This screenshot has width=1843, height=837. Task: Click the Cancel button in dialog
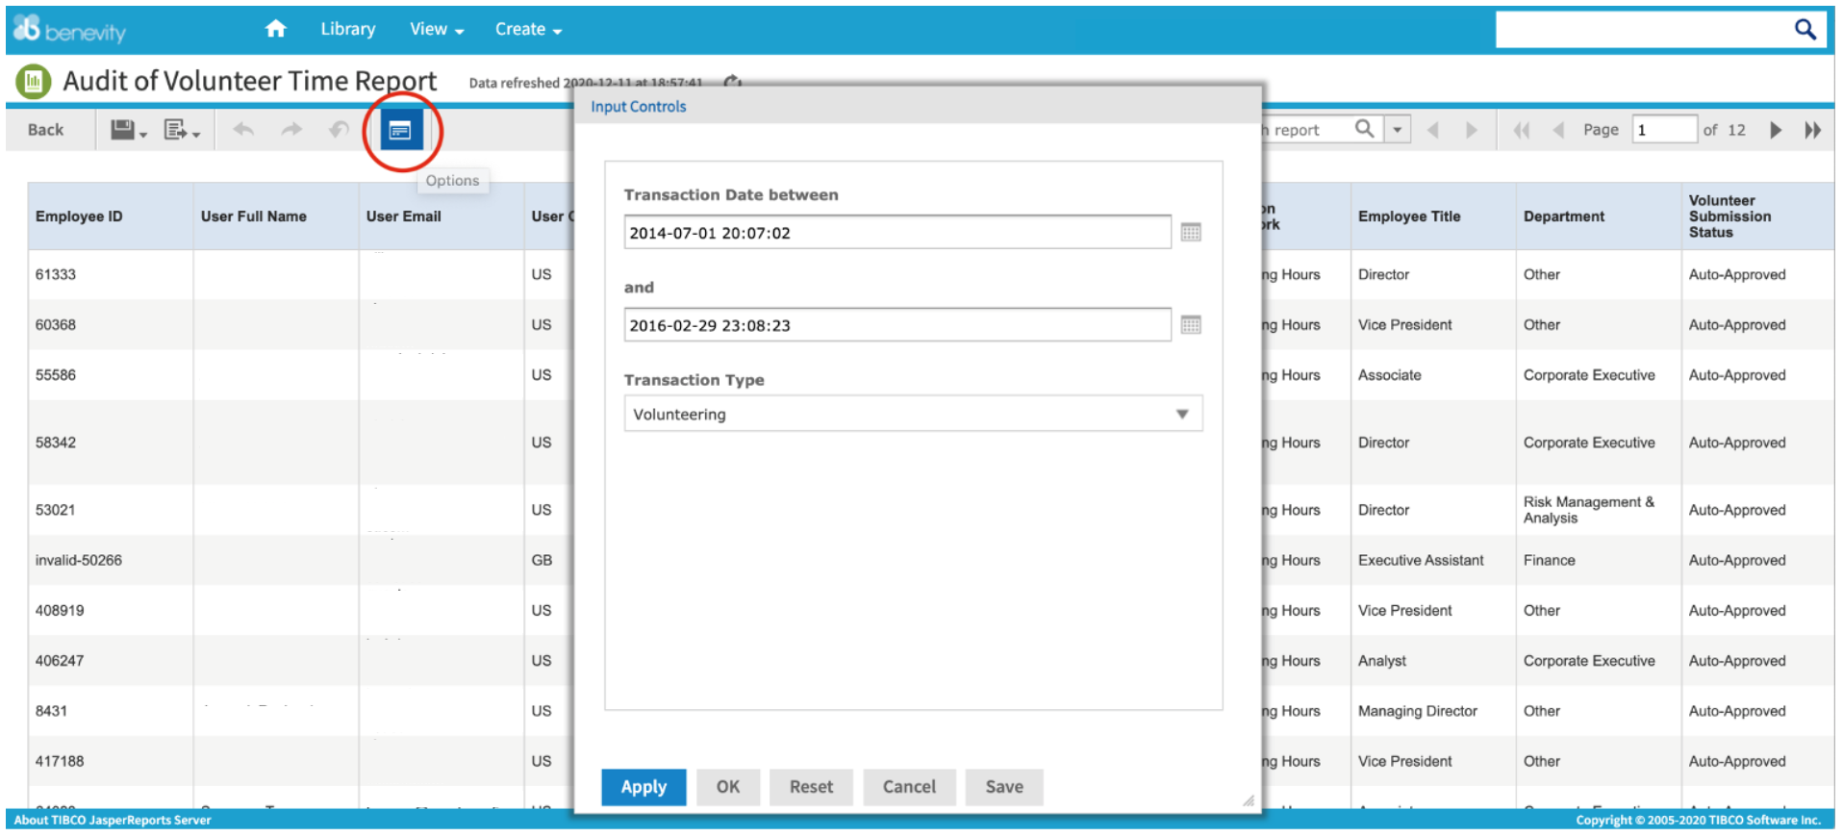(x=908, y=786)
